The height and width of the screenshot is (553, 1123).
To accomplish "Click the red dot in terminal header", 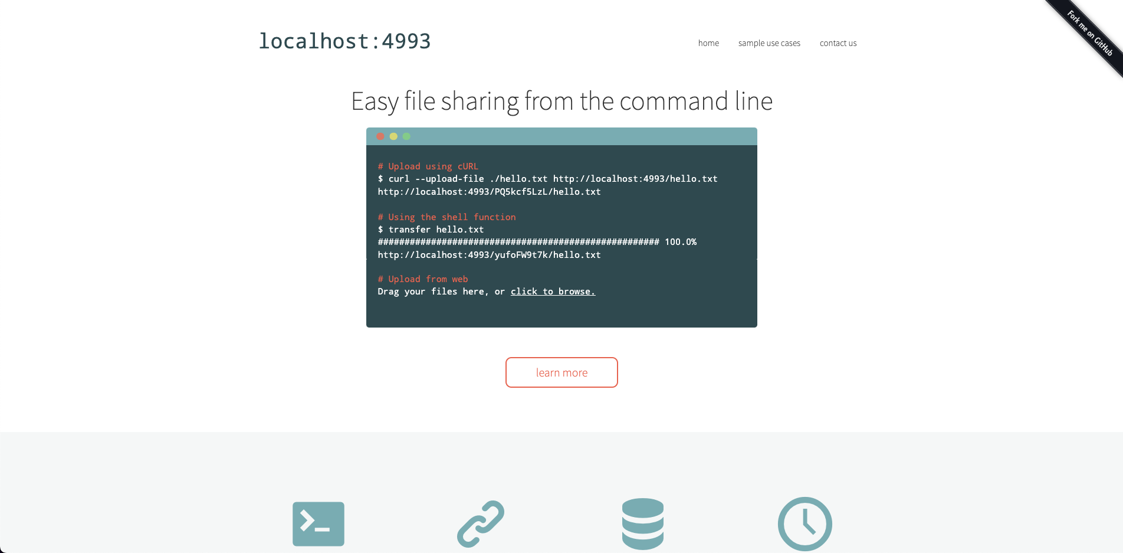I will click(x=380, y=136).
